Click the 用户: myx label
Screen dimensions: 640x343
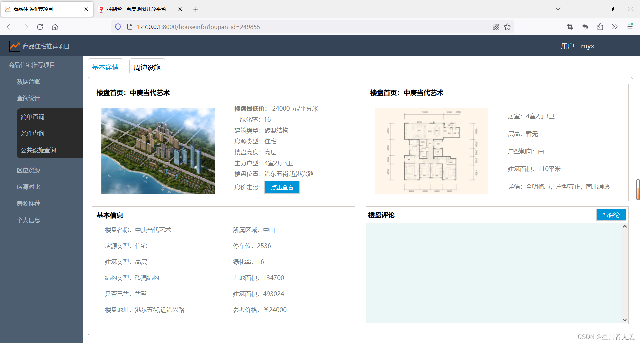coord(577,46)
